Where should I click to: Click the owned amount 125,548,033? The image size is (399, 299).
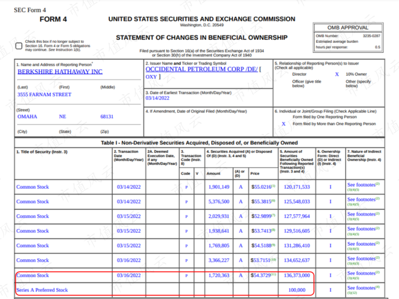pos(297,202)
